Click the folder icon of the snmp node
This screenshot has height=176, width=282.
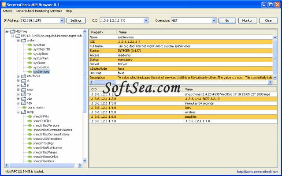pyautogui.click(x=23, y=112)
